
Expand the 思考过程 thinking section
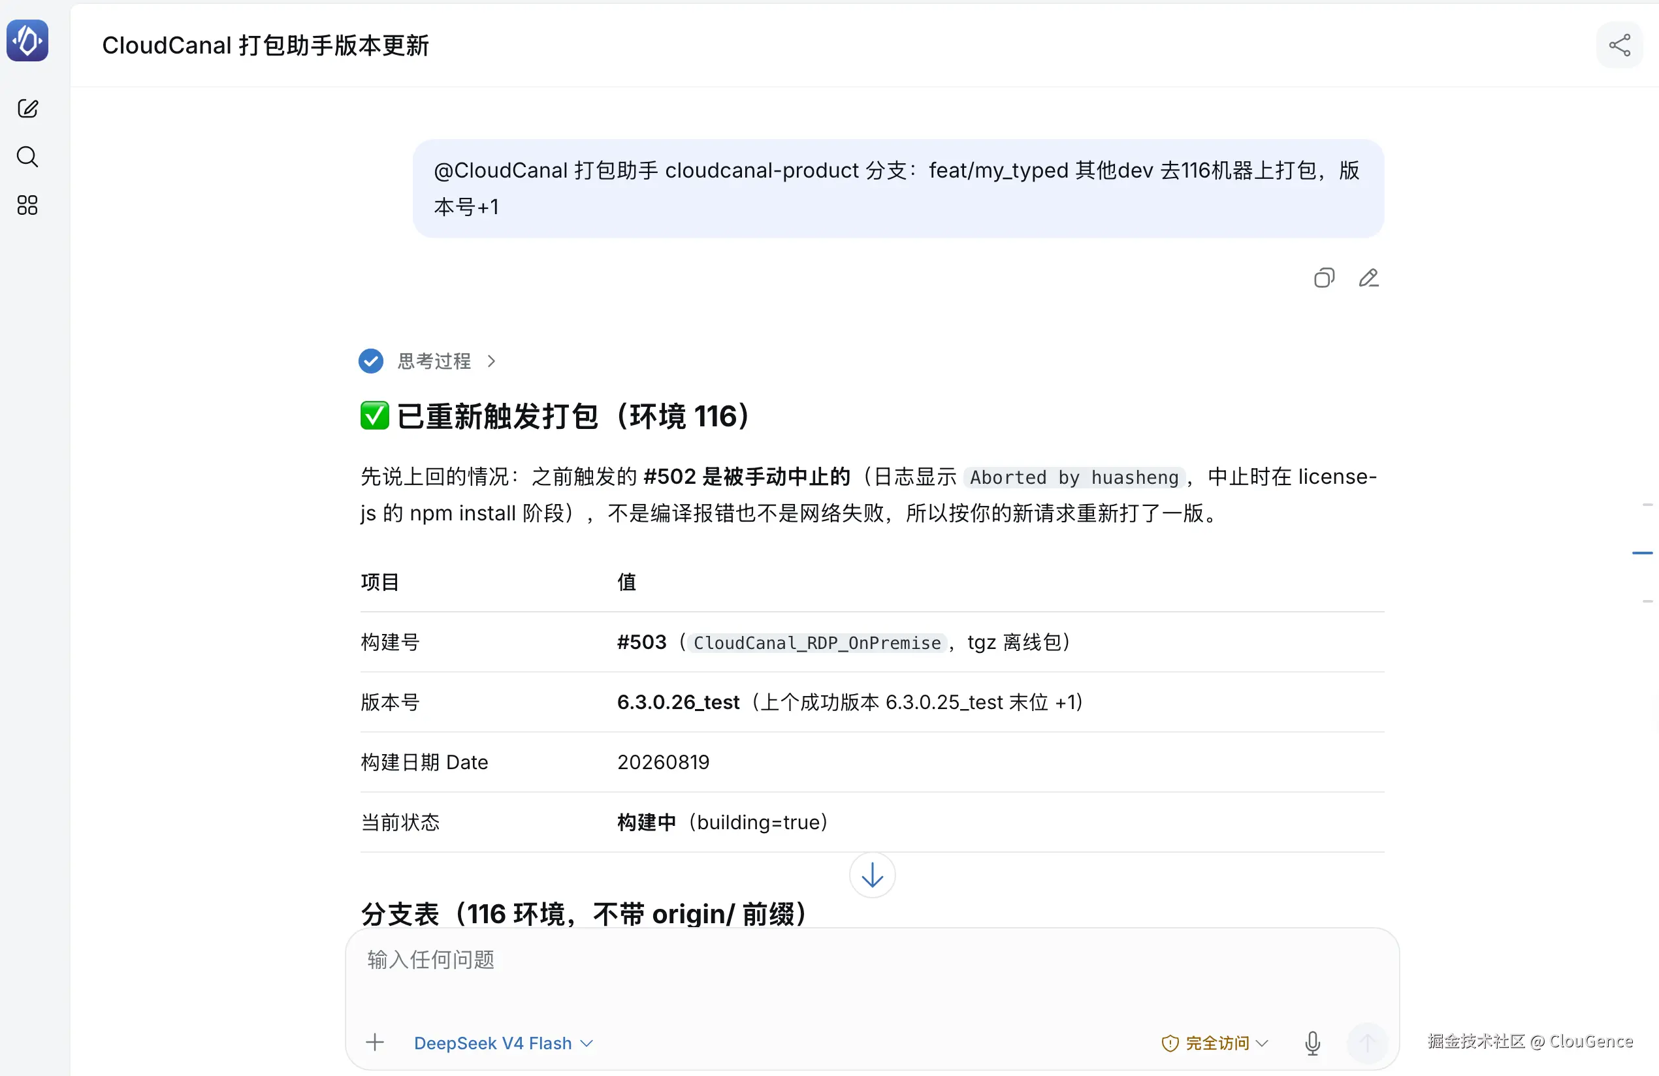click(447, 361)
